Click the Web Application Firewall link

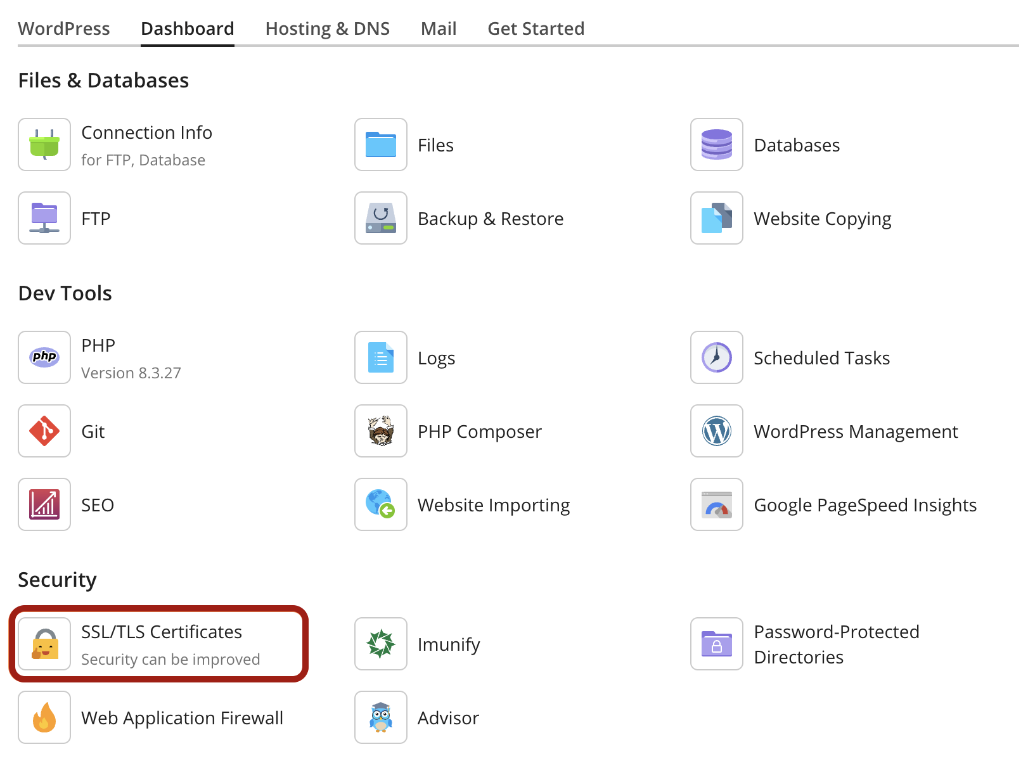point(183,718)
